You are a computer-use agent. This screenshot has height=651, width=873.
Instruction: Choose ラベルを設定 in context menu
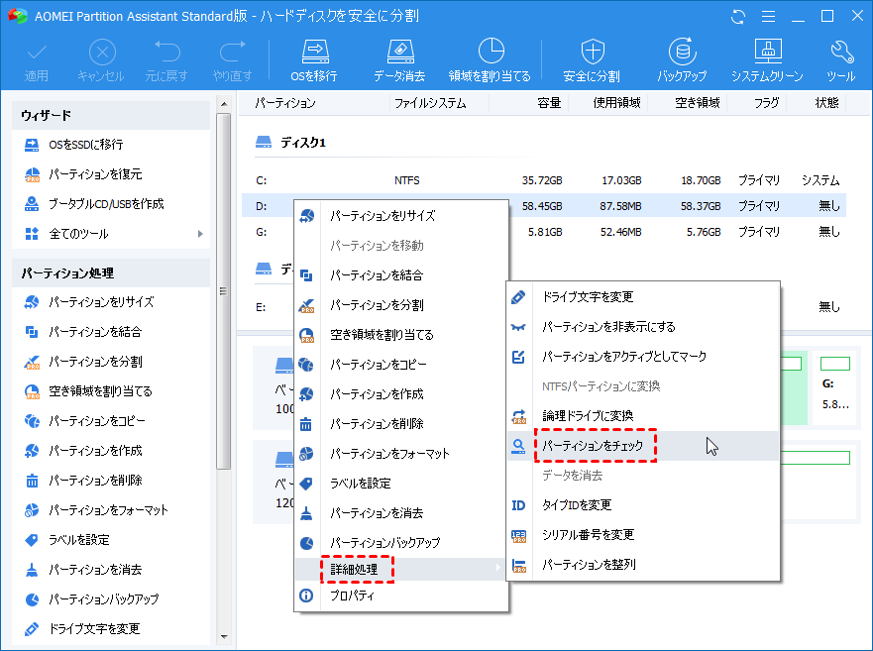401,484
